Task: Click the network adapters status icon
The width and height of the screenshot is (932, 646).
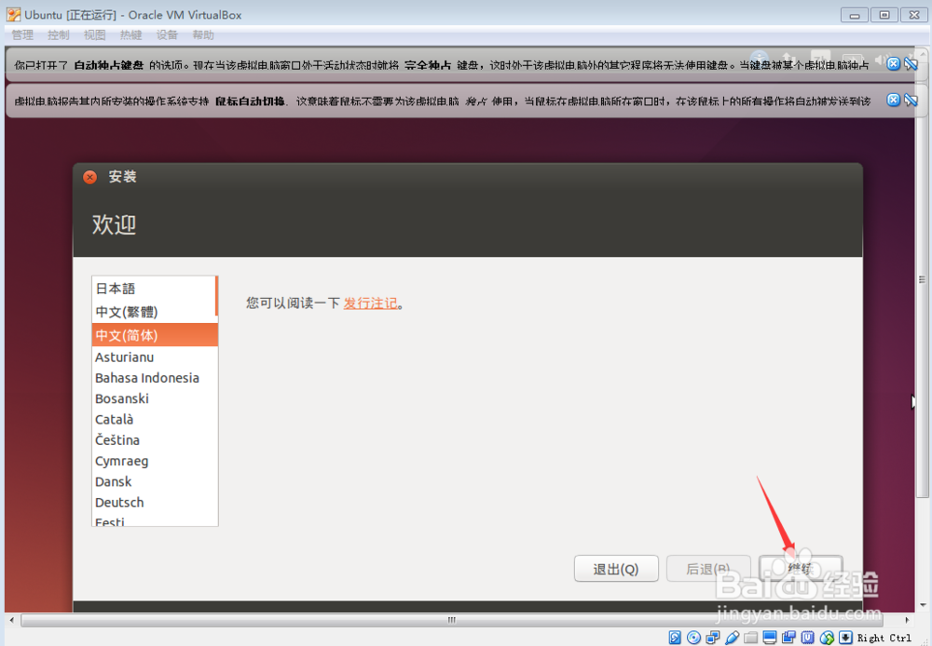Action: (713, 637)
